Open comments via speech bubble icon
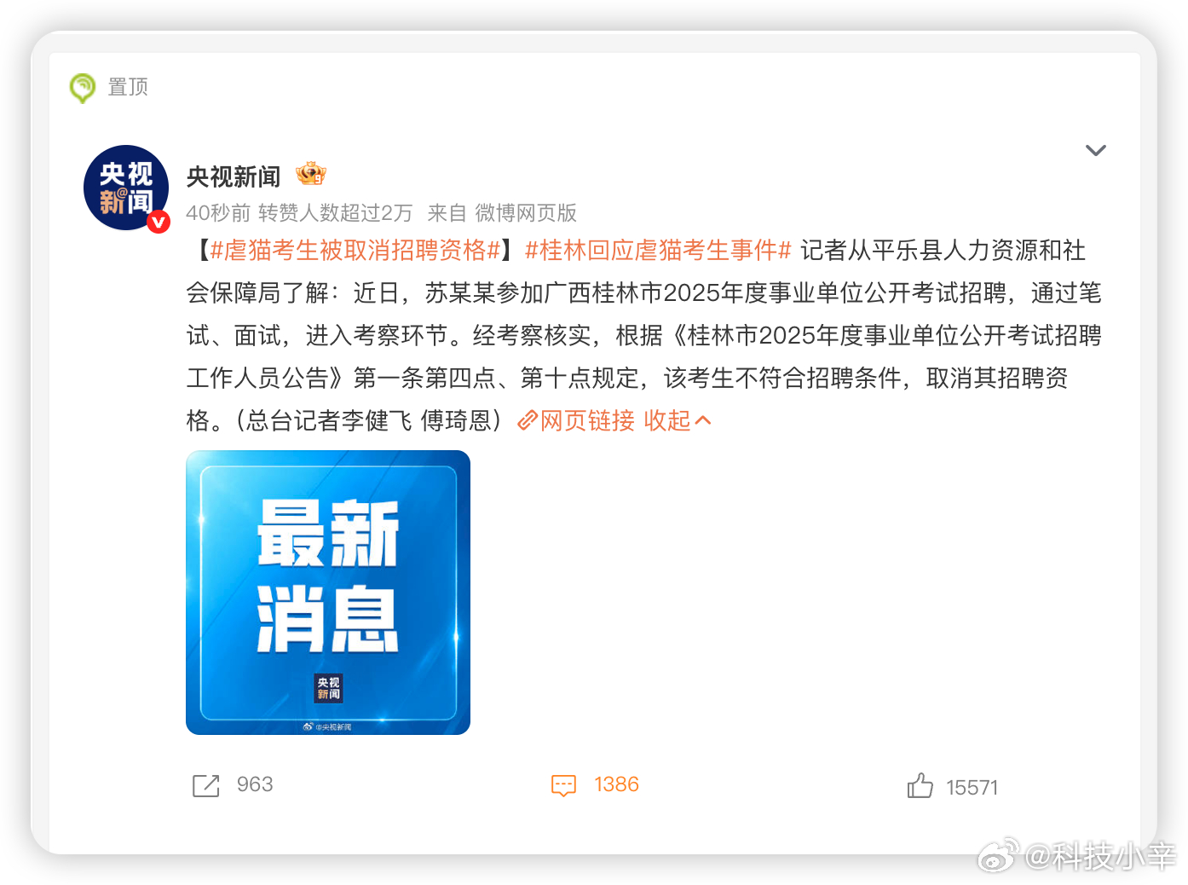1188x885 pixels. tap(564, 785)
